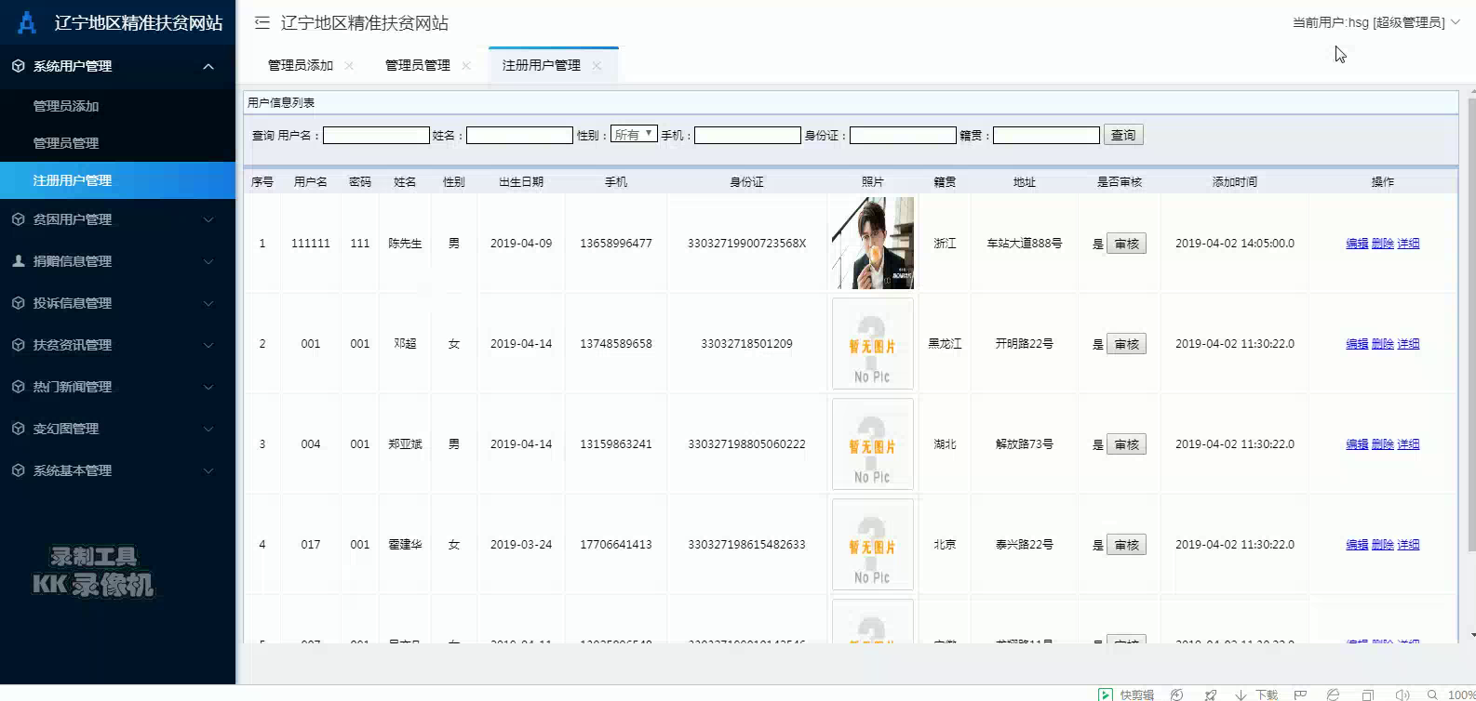The image size is (1476, 701).
Task: Open the current user hsg dropdown
Action: click(x=1375, y=22)
